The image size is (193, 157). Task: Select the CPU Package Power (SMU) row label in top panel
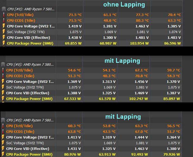pos(30,43)
